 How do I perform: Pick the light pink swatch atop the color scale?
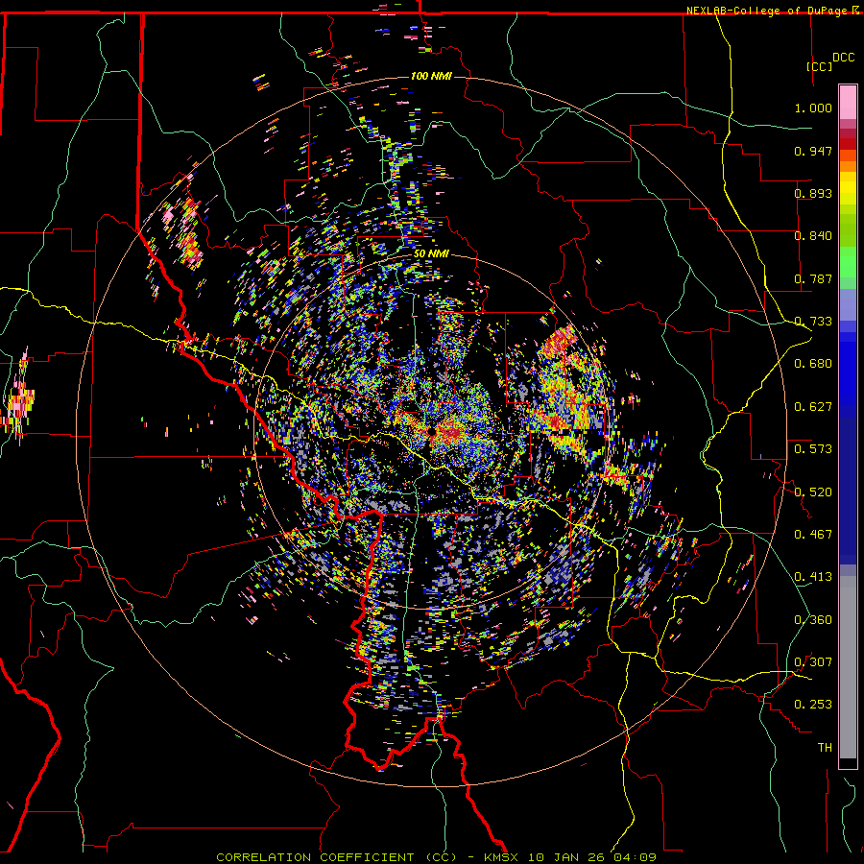point(848,102)
